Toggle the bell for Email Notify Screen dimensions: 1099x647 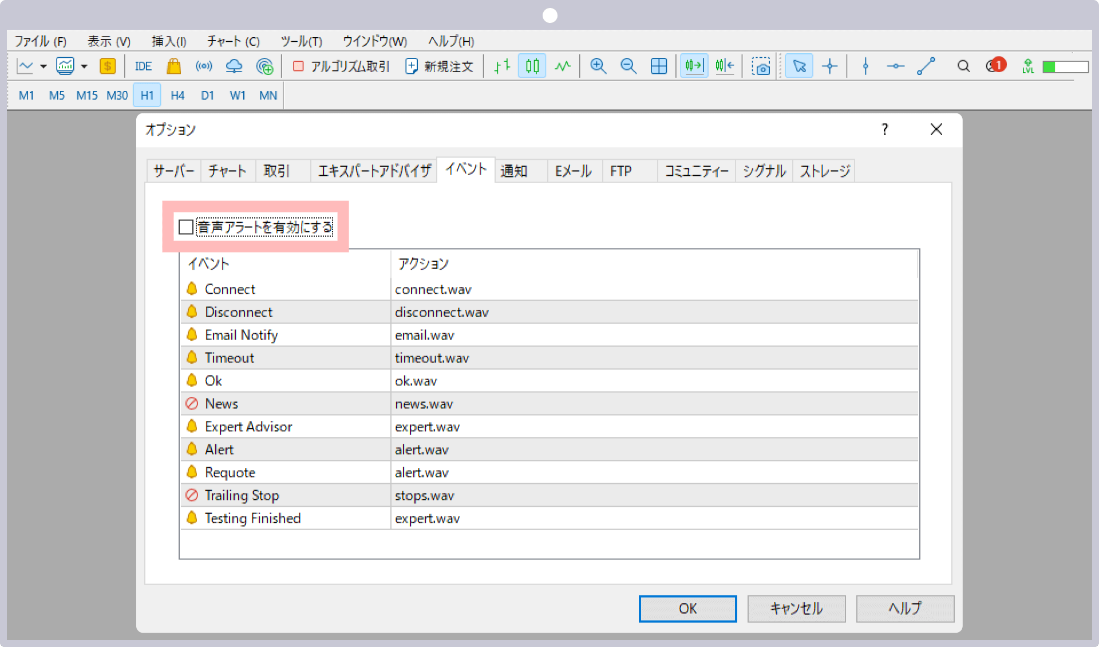192,334
